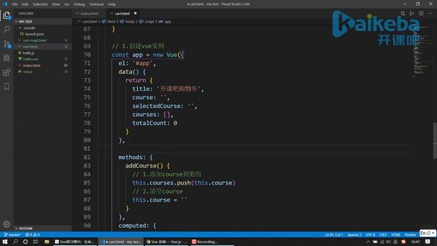This screenshot has width=437, height=246.
Task: Open Source Control view in activity bar
Action: click(x=7, y=44)
